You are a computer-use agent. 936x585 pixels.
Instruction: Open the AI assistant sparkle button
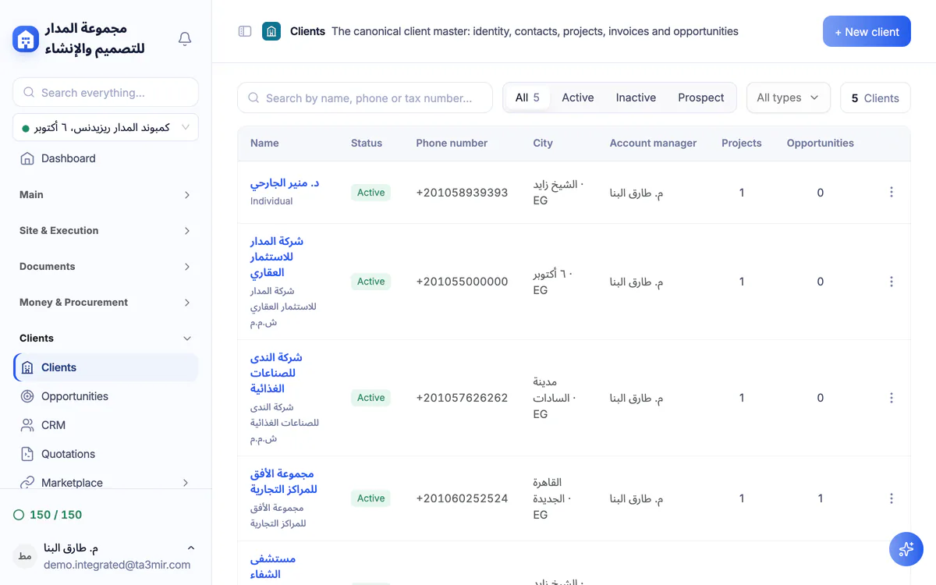click(x=906, y=549)
